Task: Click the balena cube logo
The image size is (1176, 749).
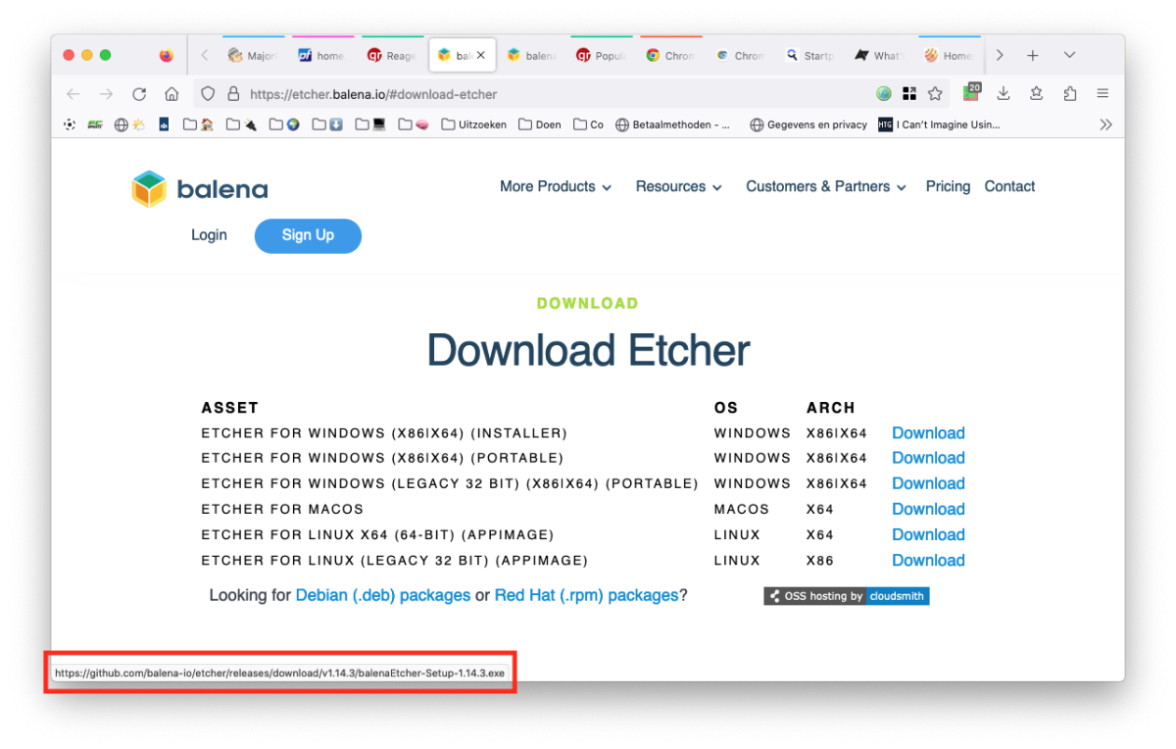Action: click(150, 189)
